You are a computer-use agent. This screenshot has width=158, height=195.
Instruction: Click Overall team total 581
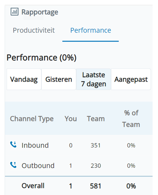(96, 186)
